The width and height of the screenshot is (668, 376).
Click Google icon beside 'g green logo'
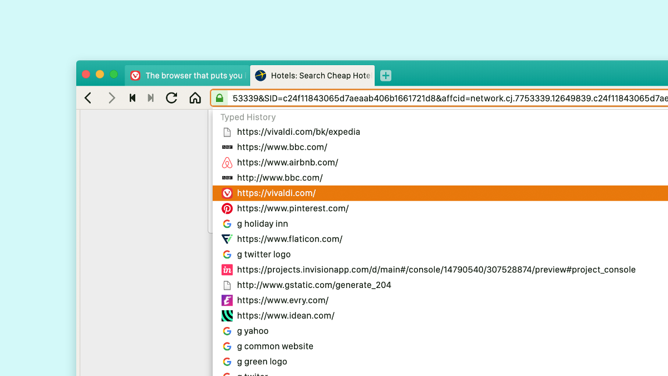tap(227, 362)
